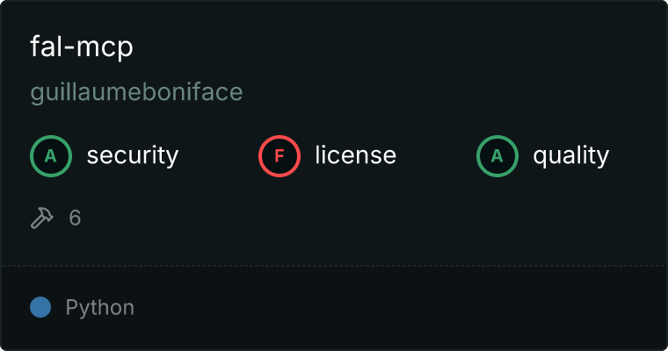Select the security label text
The image size is (668, 351).
pyautogui.click(x=132, y=156)
